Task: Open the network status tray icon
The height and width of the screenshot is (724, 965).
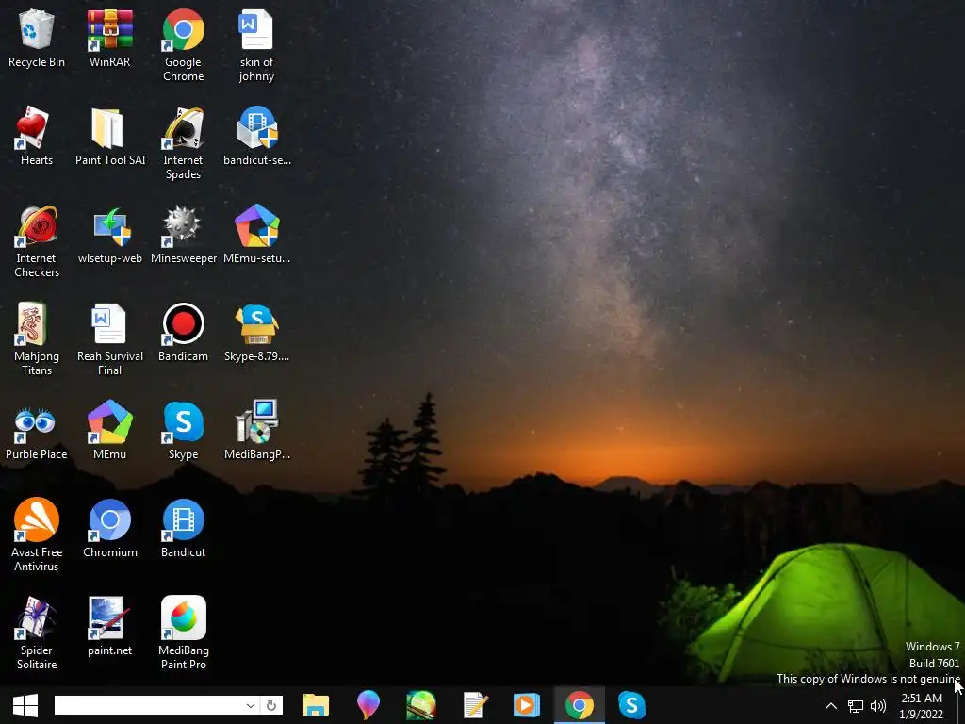Action: pos(856,706)
